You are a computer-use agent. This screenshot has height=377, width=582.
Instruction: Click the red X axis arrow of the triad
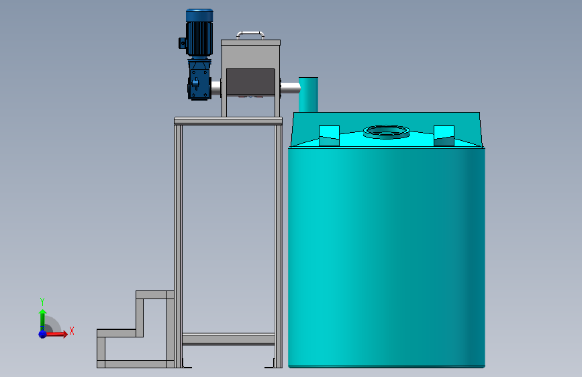click(x=56, y=334)
